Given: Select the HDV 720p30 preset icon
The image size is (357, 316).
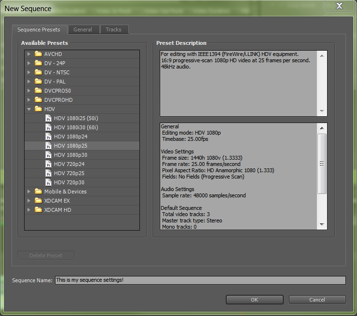Looking at the screenshot, I should [x=48, y=182].
